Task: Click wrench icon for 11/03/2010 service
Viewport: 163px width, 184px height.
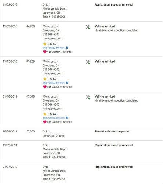Action: pyautogui.click(x=88, y=27)
